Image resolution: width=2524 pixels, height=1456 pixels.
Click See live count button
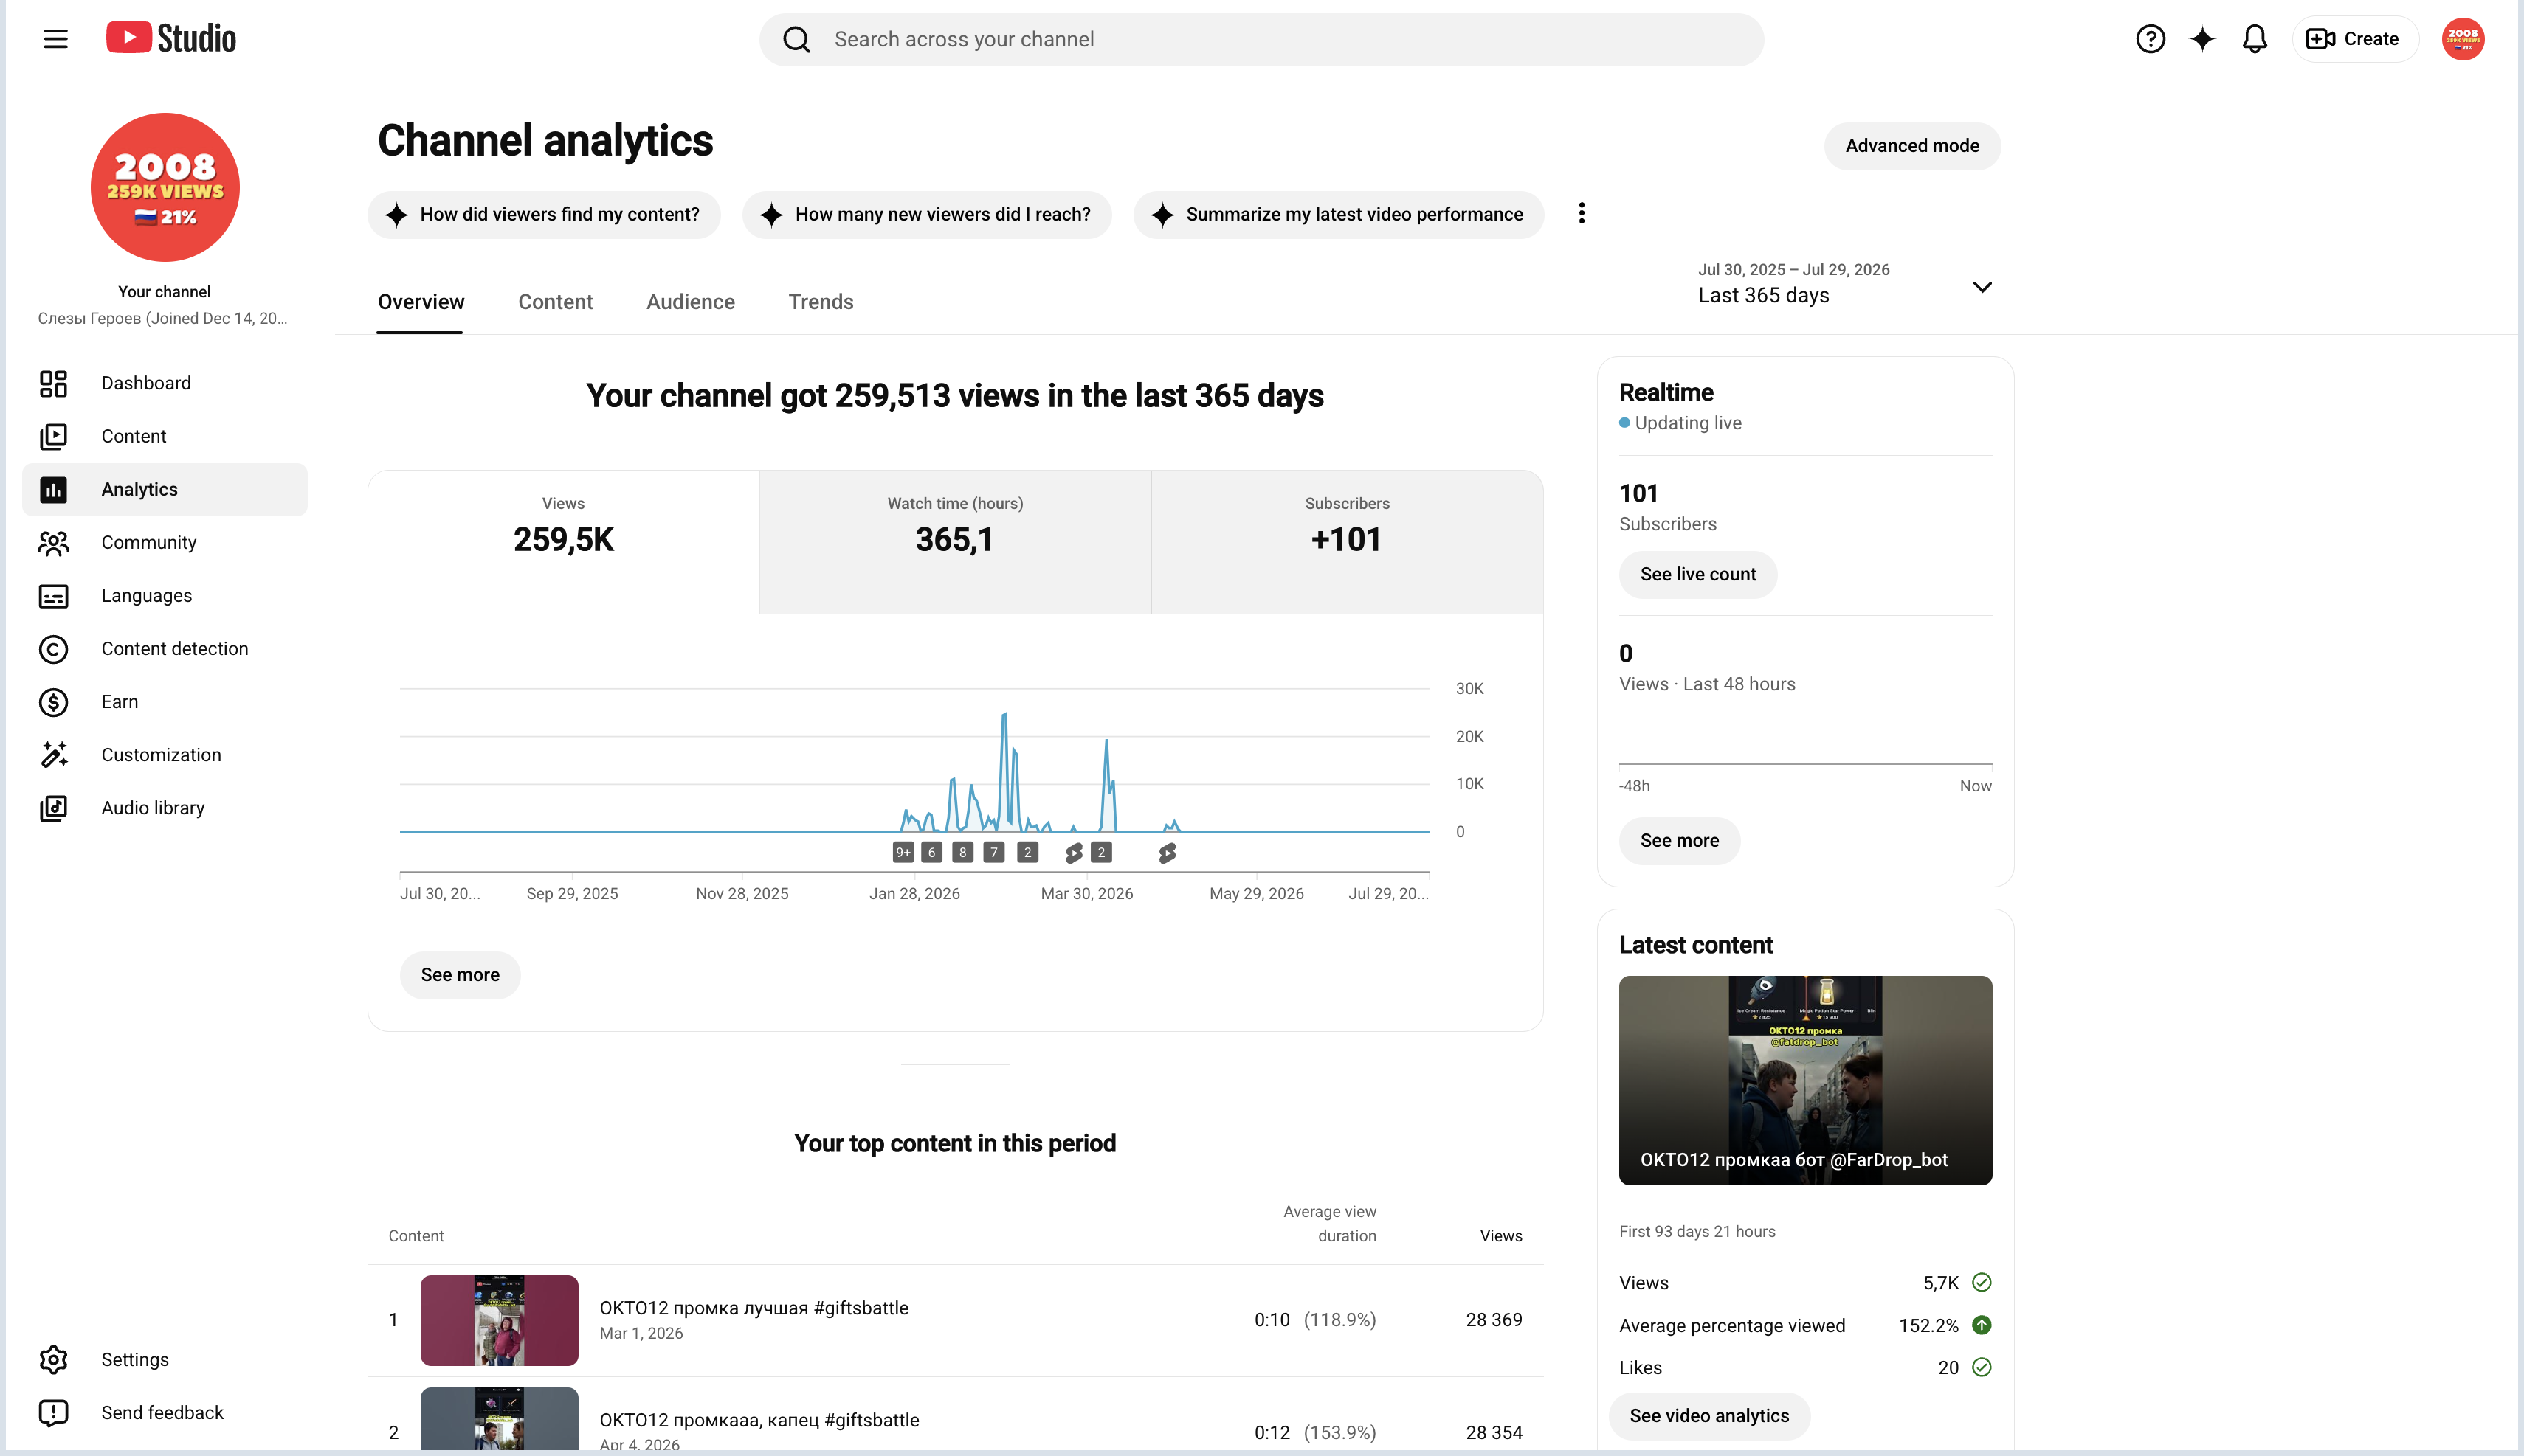point(1697,574)
